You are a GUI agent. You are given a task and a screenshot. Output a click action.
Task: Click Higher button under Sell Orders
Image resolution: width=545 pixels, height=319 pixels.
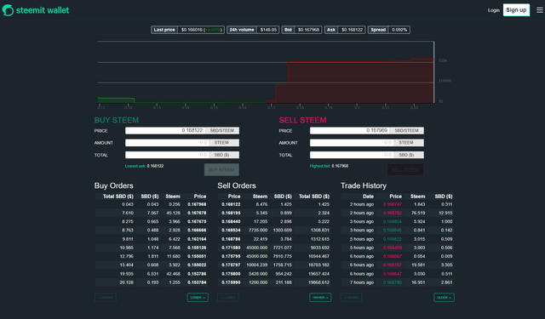pyautogui.click(x=320, y=298)
